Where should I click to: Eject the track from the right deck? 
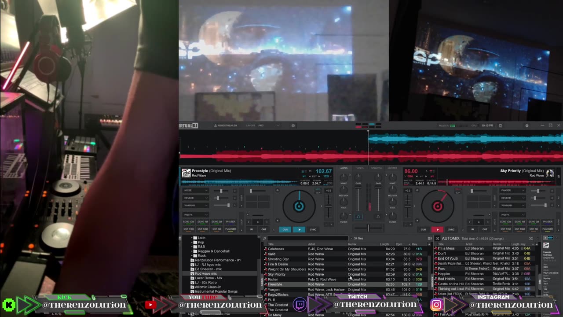click(417, 190)
